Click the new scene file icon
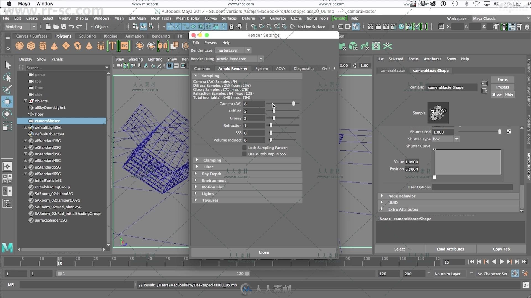 [48, 27]
